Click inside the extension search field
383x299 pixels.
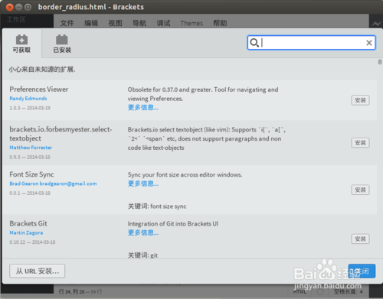tap(312, 43)
